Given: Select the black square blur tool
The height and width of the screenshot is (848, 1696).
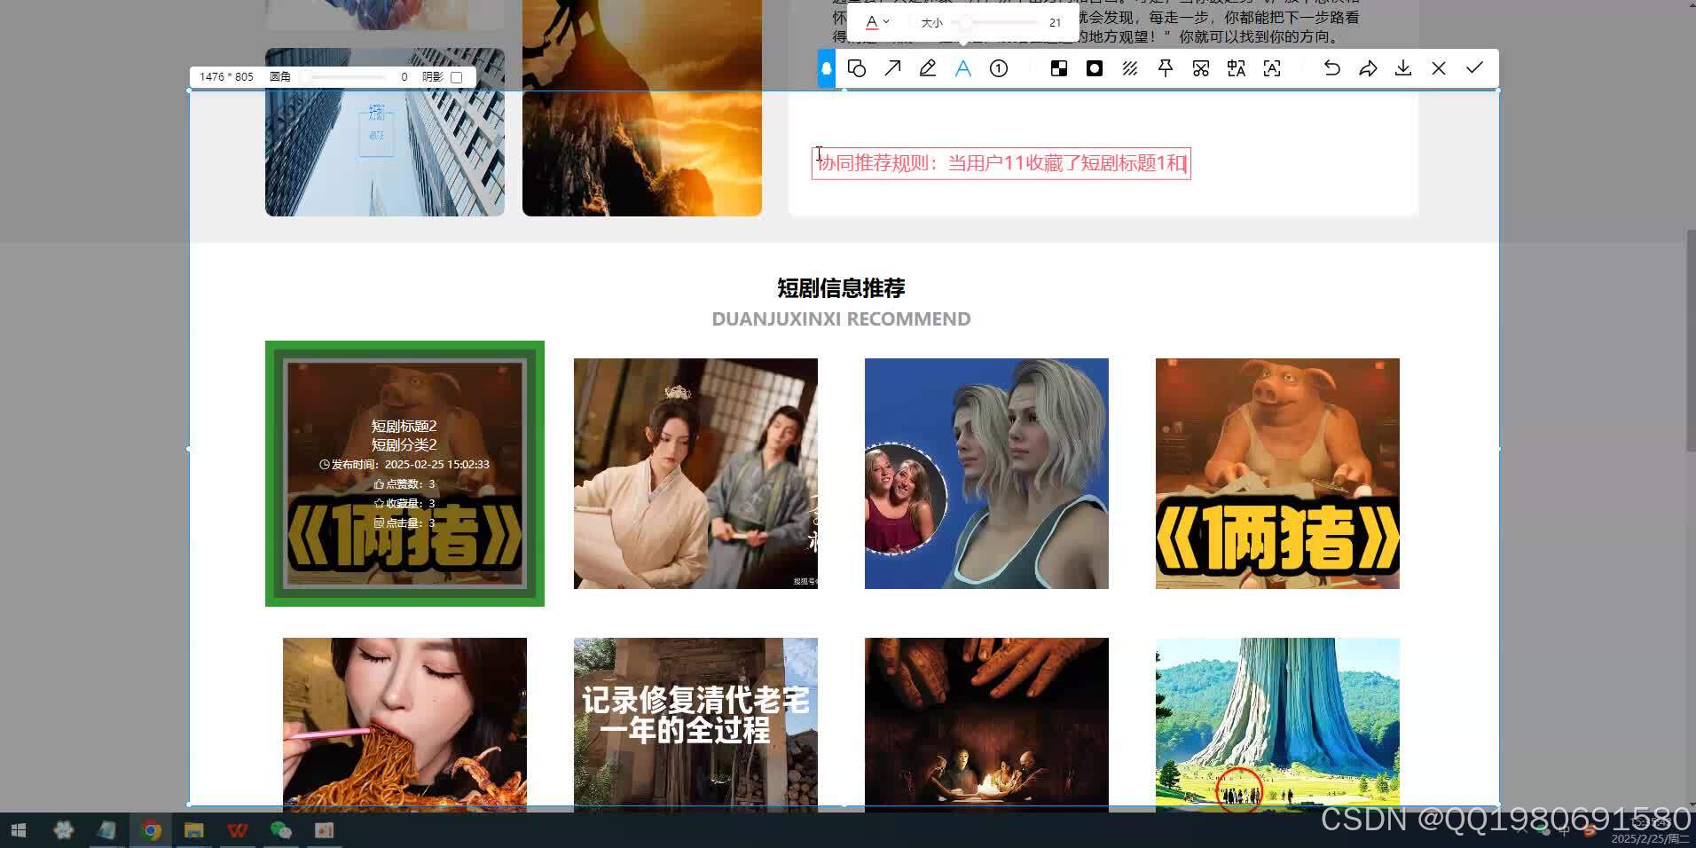Looking at the screenshot, I should 1095,68.
